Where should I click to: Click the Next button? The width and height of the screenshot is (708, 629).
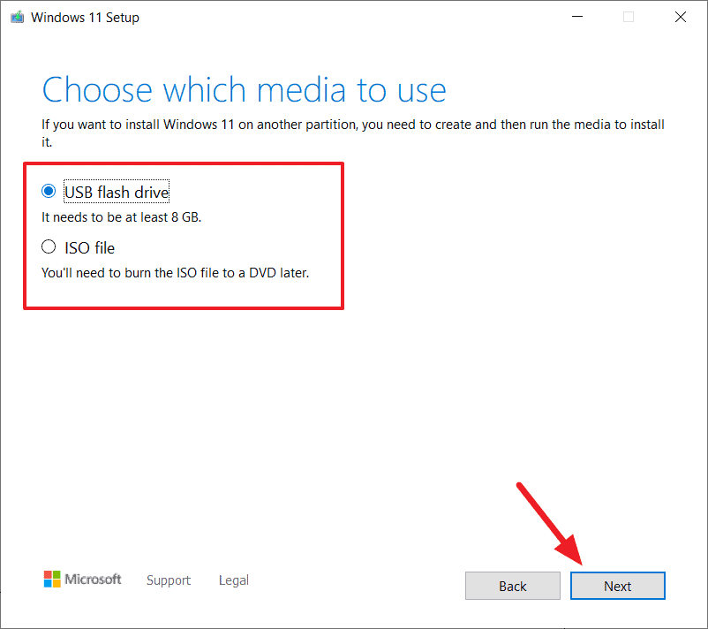pos(617,586)
